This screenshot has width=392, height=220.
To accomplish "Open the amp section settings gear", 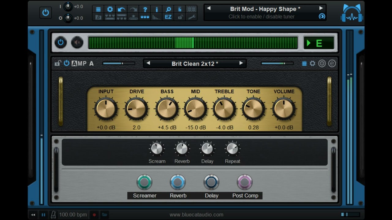I will (312, 64).
